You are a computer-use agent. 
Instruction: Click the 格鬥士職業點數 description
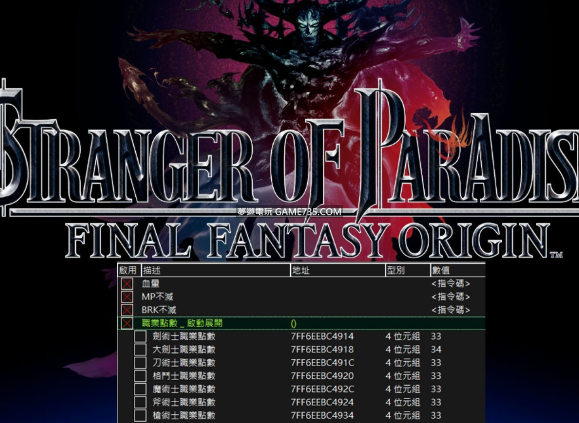(x=184, y=376)
